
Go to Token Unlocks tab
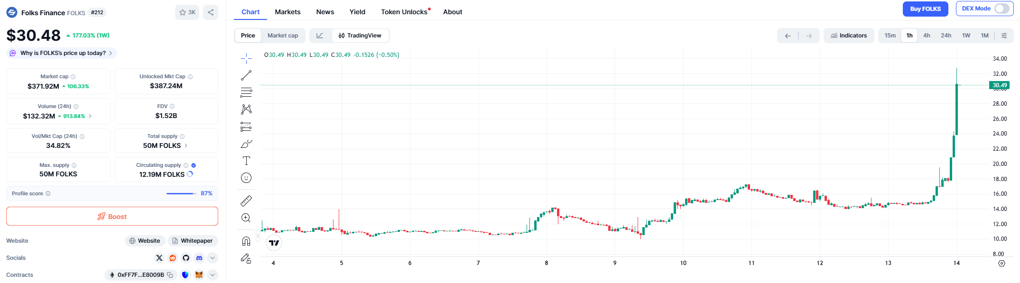[404, 12]
